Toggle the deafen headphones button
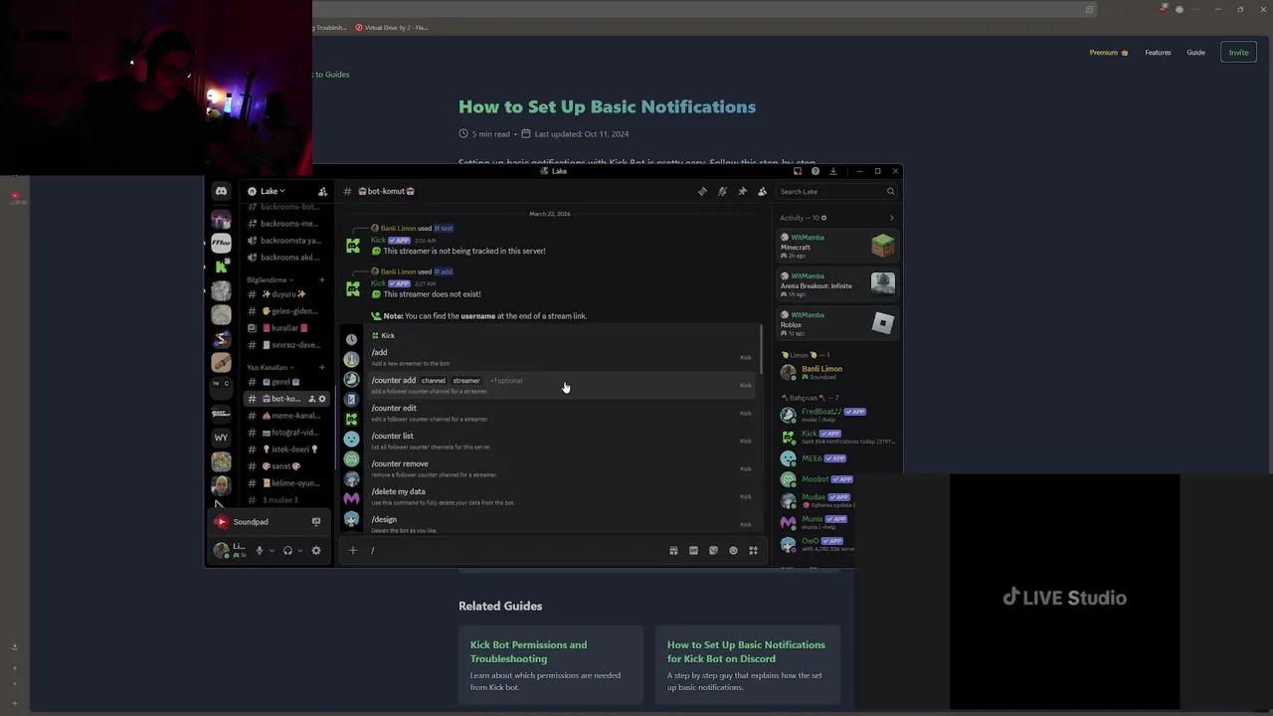 tap(287, 550)
